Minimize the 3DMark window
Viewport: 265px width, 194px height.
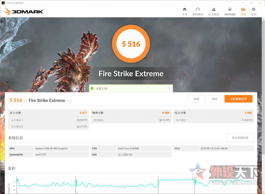pyautogui.click(x=243, y=3)
